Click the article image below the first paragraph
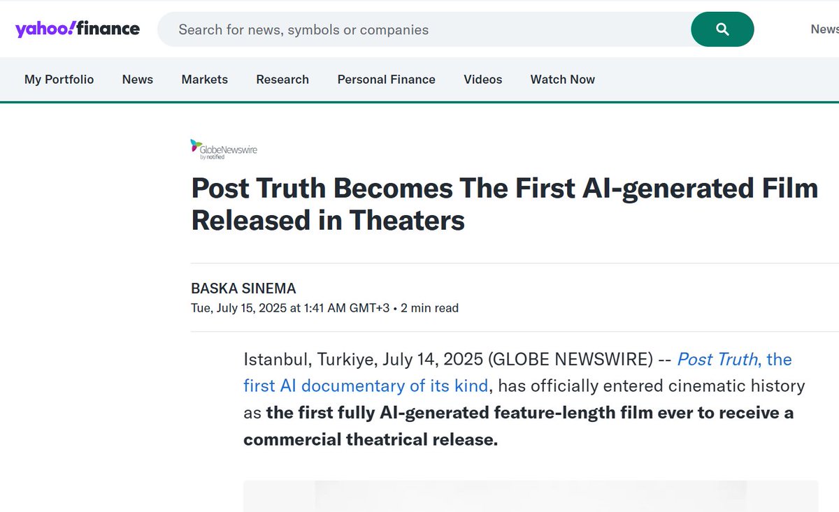The width and height of the screenshot is (839, 512). tap(531, 496)
